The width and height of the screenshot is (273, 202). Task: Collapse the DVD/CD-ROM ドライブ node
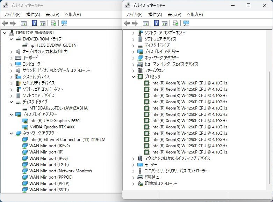click(12, 39)
